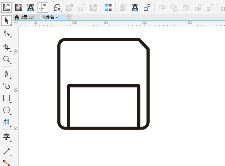Toggle grid display button

click(19, 7)
